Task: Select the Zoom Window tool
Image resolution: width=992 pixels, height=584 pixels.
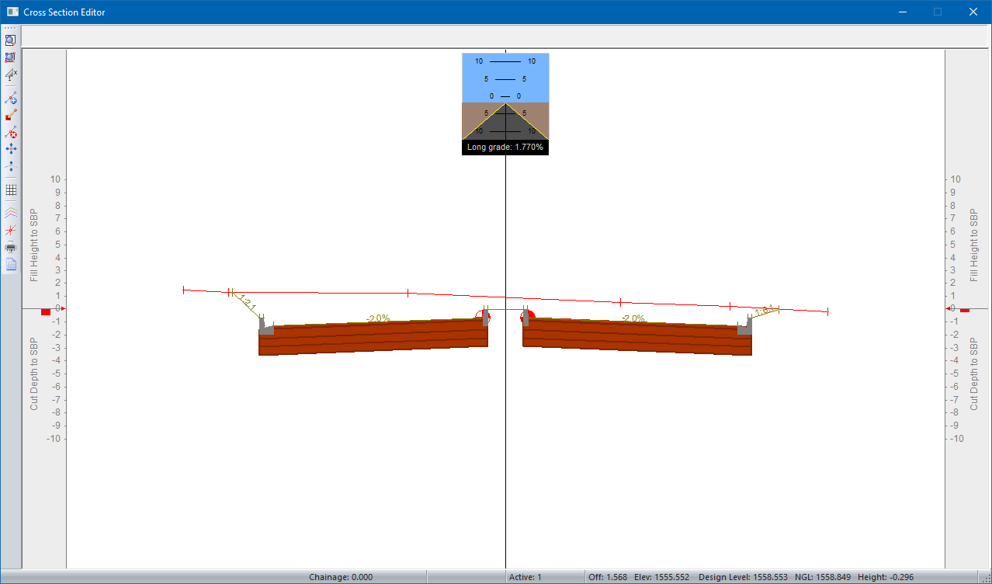Action: (x=10, y=40)
